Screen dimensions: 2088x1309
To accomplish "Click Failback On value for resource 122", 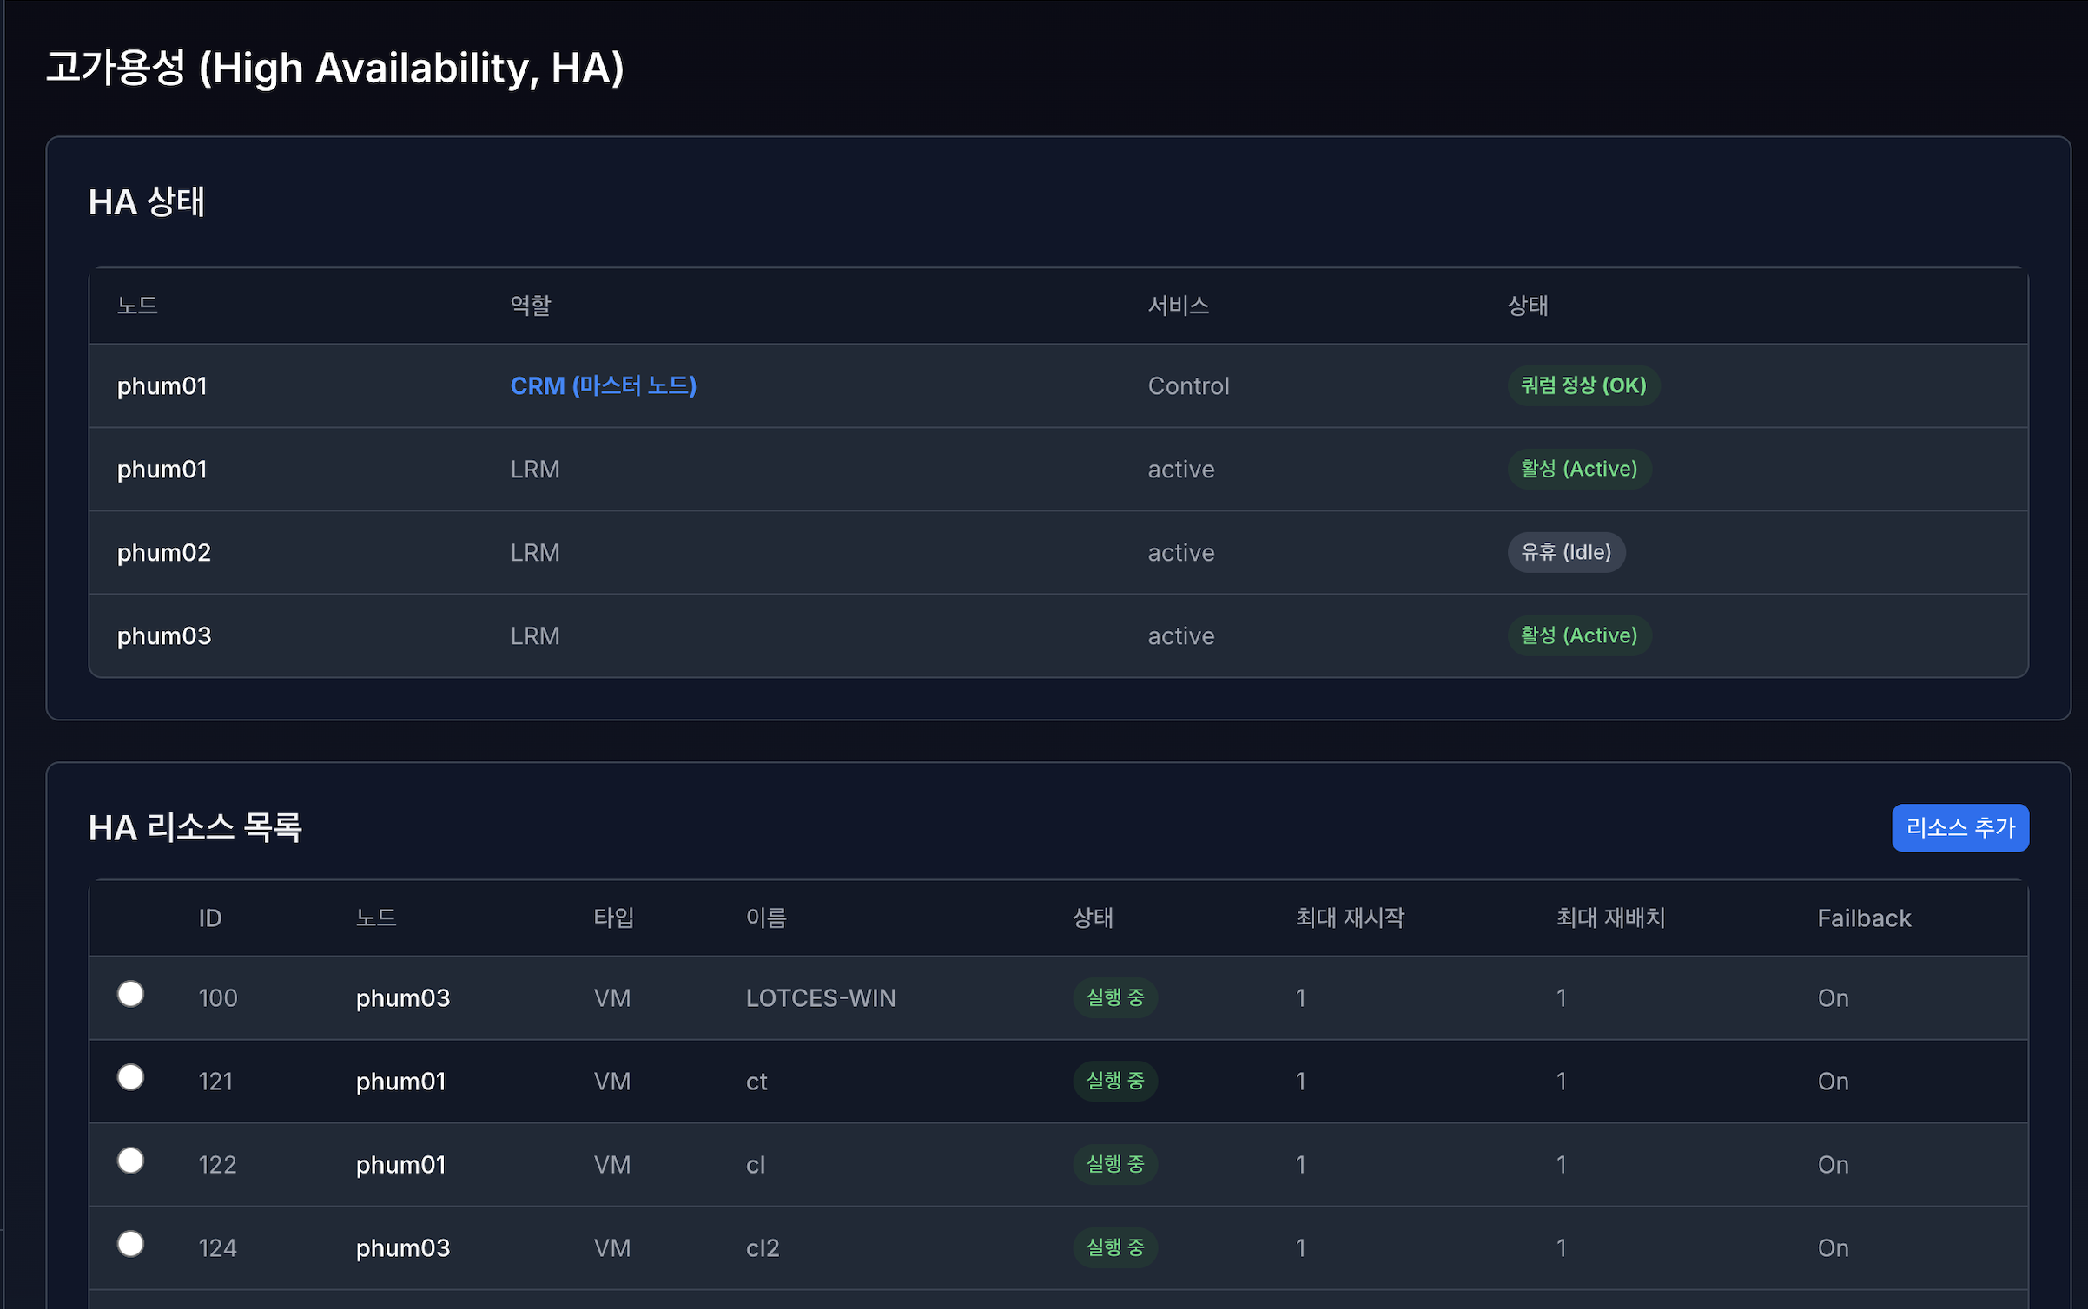I will pyautogui.click(x=1833, y=1165).
